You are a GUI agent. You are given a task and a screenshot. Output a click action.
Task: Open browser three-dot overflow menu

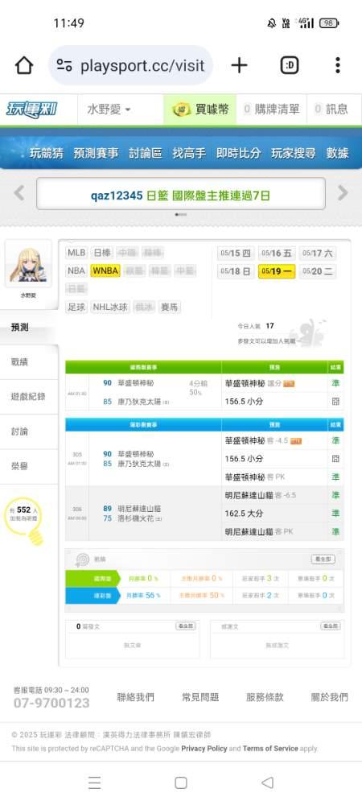click(337, 65)
